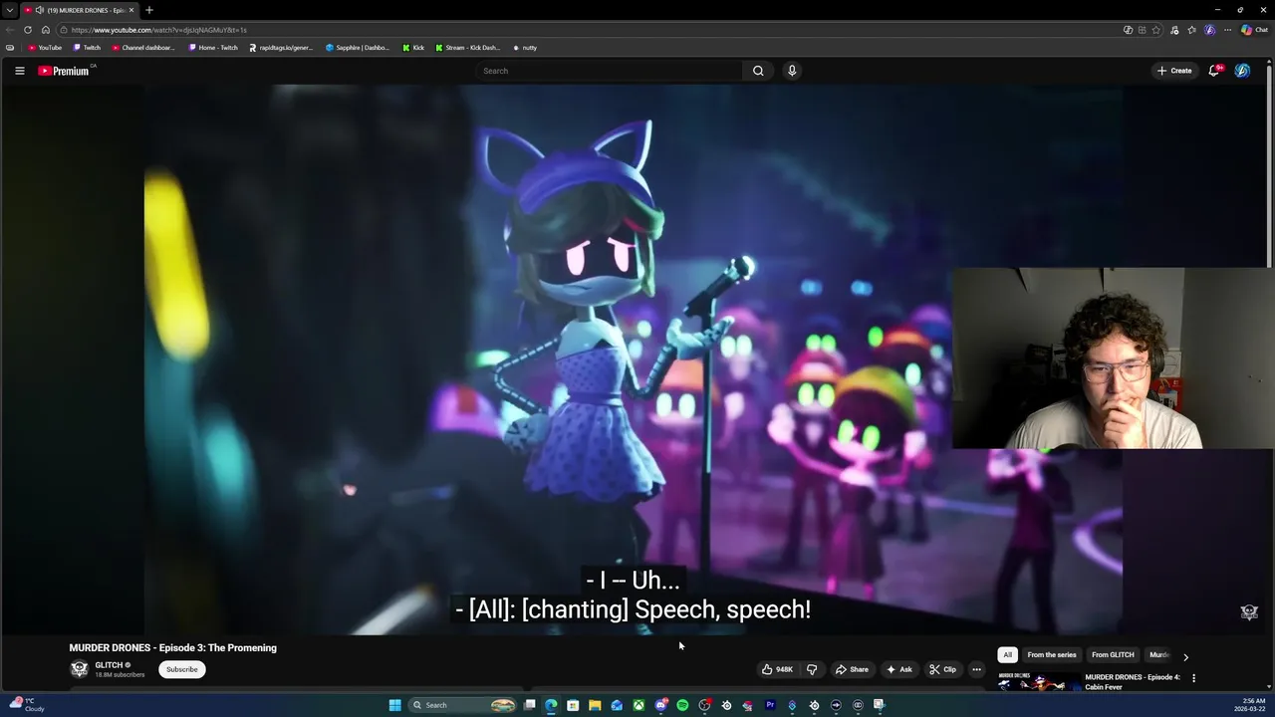This screenshot has height=717, width=1275.
Task: Mute the tab via speaker icon
Action: tap(39, 10)
